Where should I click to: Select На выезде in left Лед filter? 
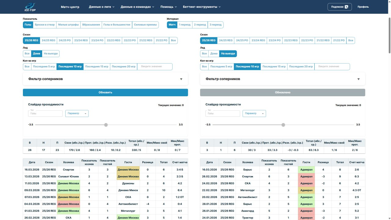(x=50, y=53)
